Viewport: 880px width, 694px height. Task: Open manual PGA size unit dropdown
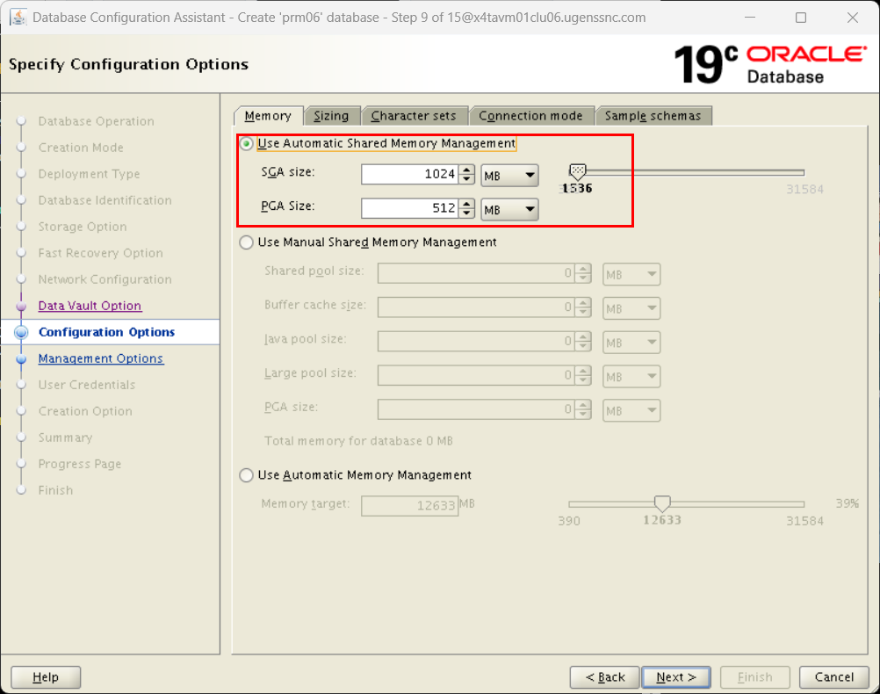(631, 410)
